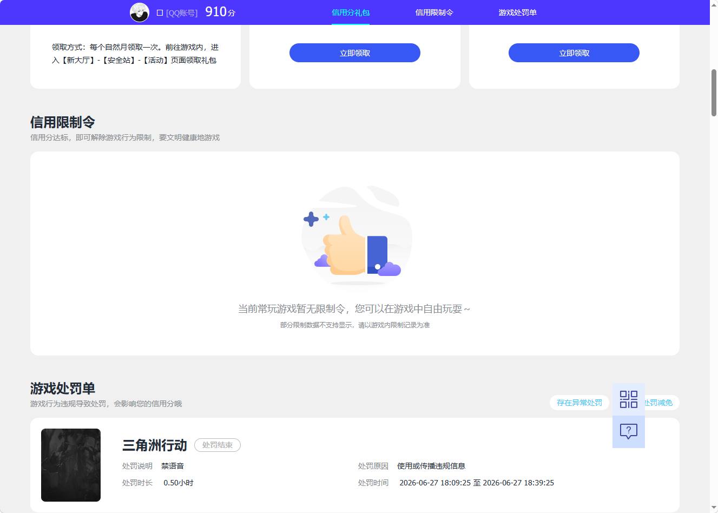Viewport: 718px width, 513px height.
Task: Click the 禁语音 penalty description
Action: 173,466
